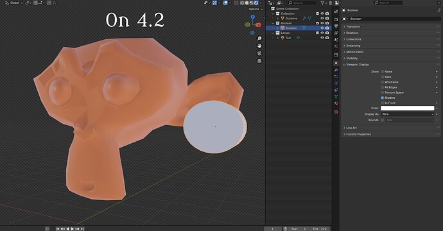443x231 pixels.
Task: Open the white Color swatch picker
Action: (x=408, y=108)
